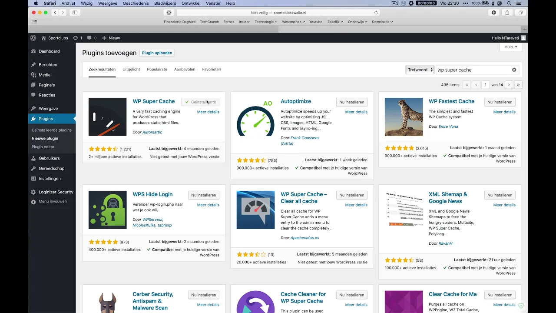Click the Safari share icon
Screen dimensions: 556x313
[507, 13]
